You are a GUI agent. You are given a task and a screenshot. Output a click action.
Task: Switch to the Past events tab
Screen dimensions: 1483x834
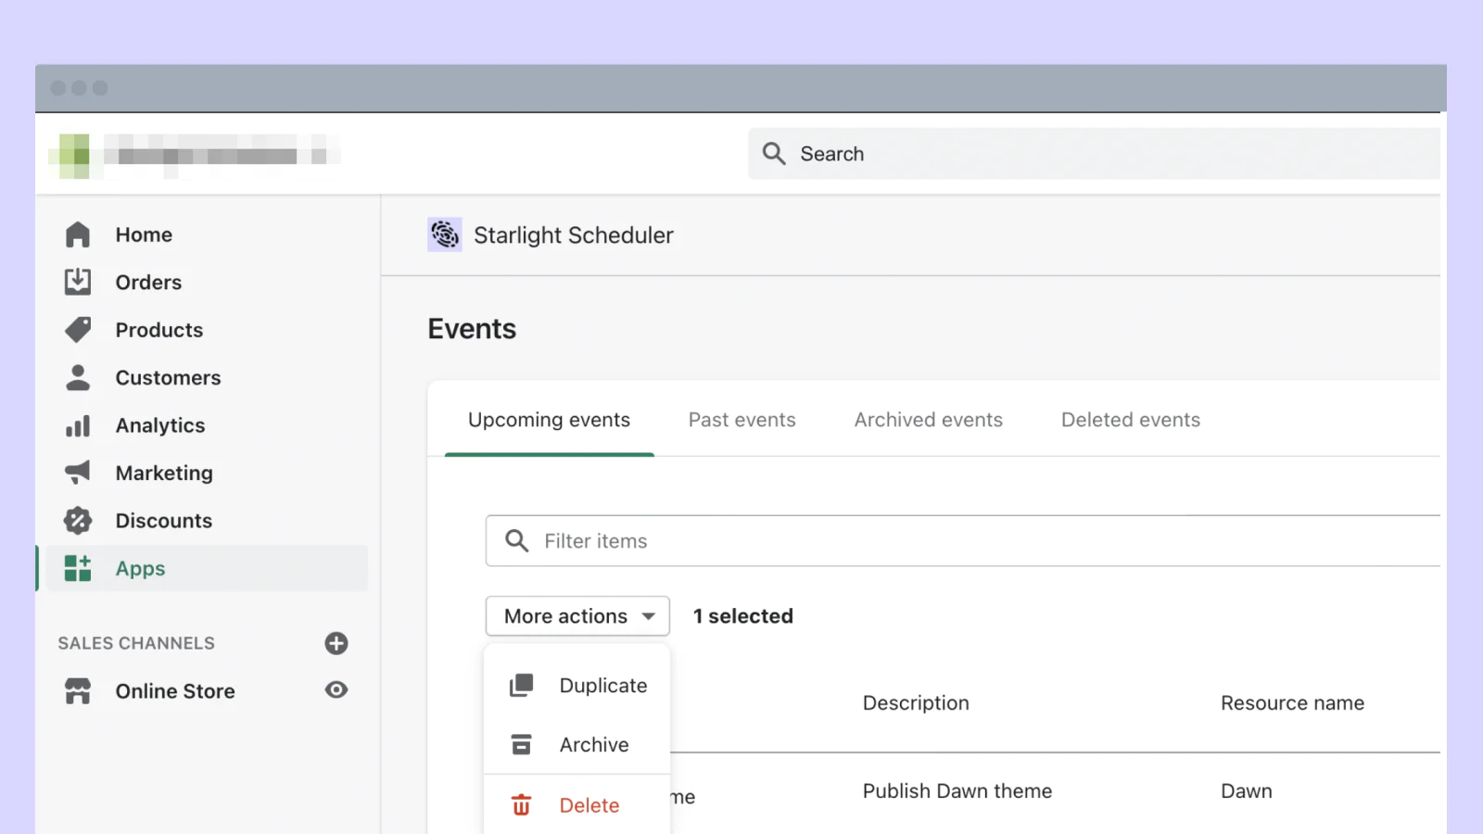point(741,421)
